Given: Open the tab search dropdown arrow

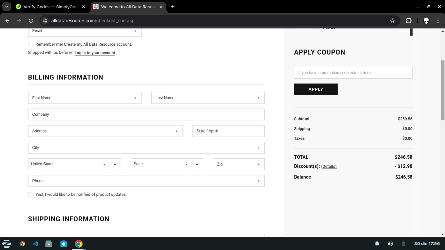Looking at the screenshot, I should click(7, 7).
